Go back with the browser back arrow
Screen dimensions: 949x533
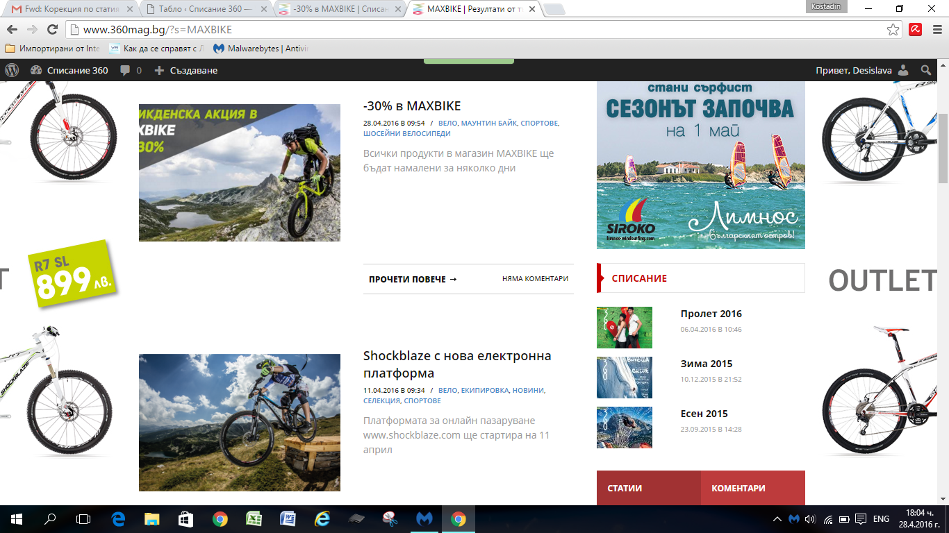click(x=12, y=29)
